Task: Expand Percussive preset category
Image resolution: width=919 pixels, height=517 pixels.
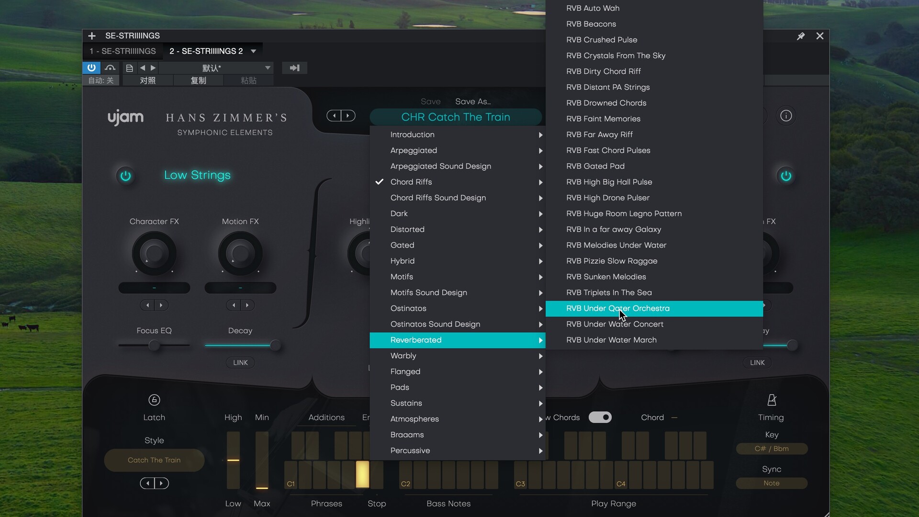Action: 458,451
